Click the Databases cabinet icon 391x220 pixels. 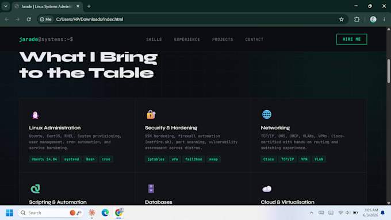point(151,188)
